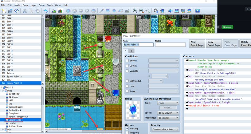Open the Frequency dropdown

[x=168, y=118]
